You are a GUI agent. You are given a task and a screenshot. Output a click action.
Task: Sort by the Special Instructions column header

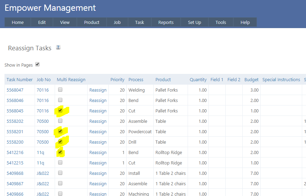point(281,79)
